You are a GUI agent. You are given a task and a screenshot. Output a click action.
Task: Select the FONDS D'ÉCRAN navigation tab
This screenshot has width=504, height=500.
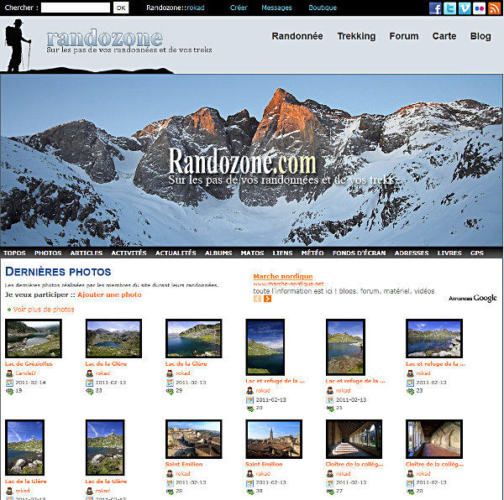coord(359,253)
